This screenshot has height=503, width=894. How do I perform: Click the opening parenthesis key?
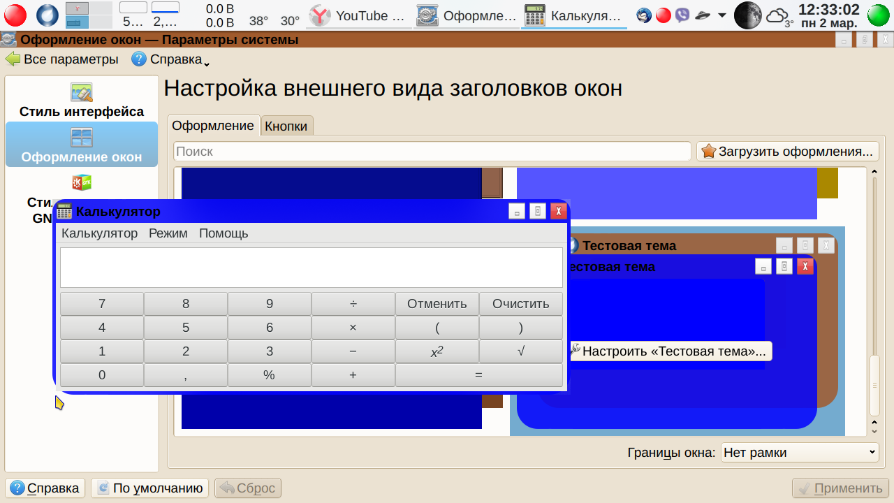tap(437, 328)
